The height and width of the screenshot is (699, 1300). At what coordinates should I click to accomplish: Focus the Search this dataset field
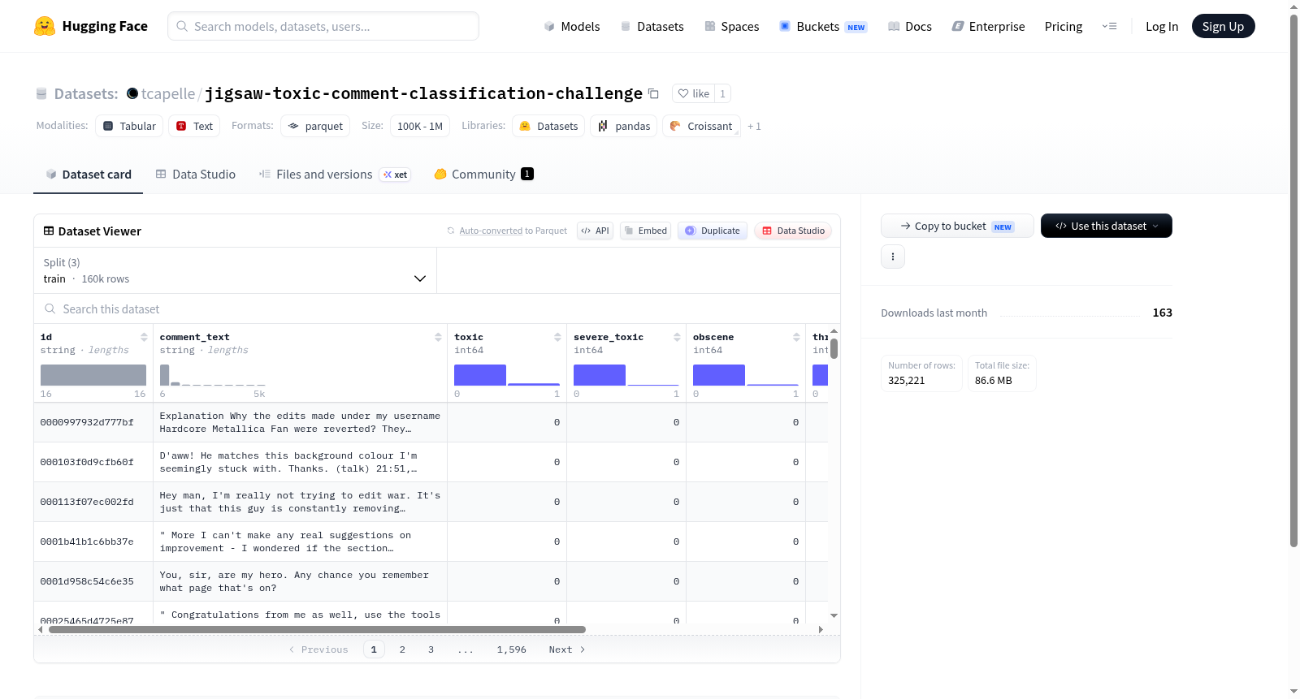coord(437,309)
